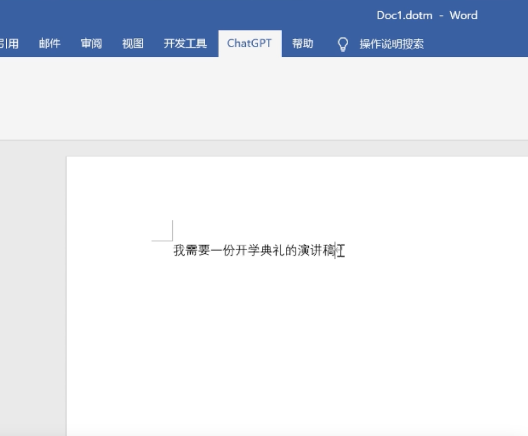
Task: Switch to the 邮件 tab
Action: click(50, 43)
